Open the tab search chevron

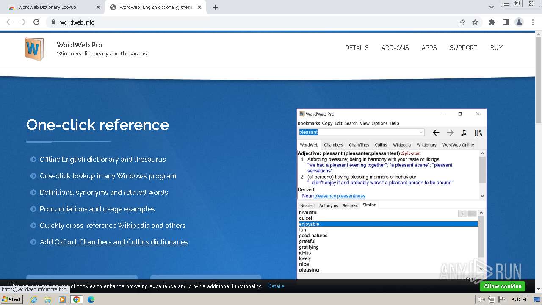[x=491, y=7]
